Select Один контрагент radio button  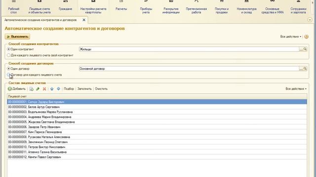pyautogui.click(x=9, y=49)
